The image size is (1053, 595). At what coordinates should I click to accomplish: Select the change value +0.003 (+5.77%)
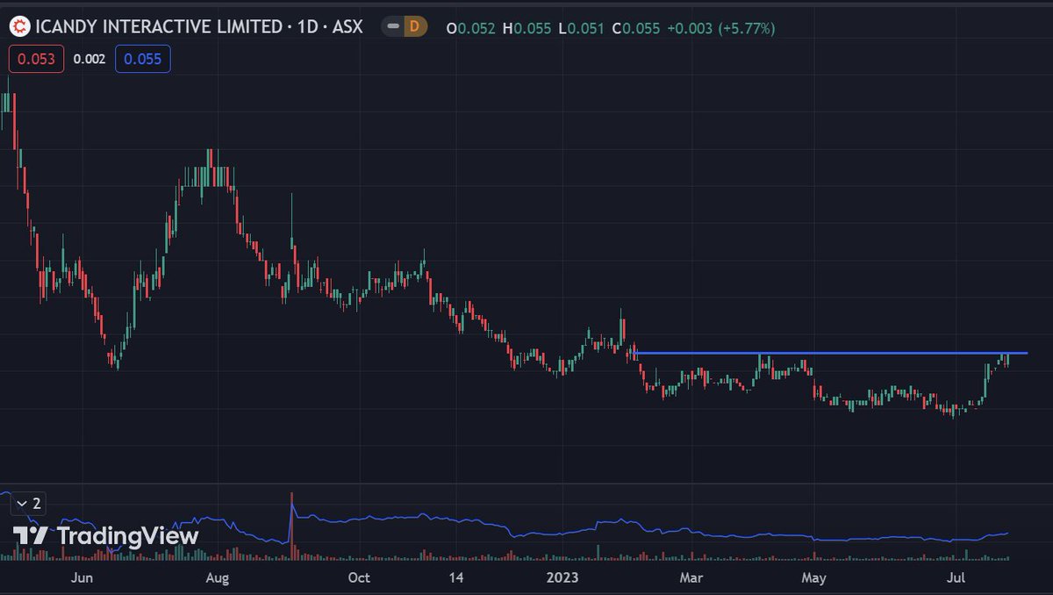click(x=721, y=28)
